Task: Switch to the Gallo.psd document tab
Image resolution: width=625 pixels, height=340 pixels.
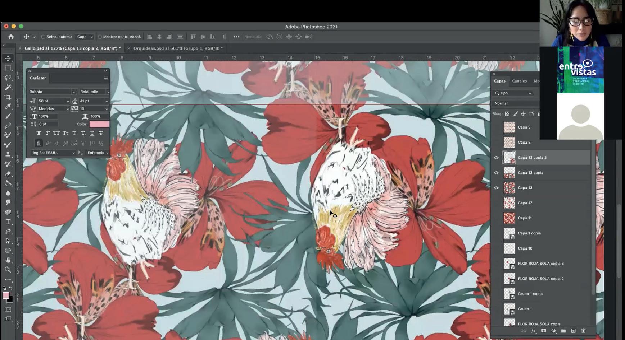Action: pyautogui.click(x=73, y=48)
